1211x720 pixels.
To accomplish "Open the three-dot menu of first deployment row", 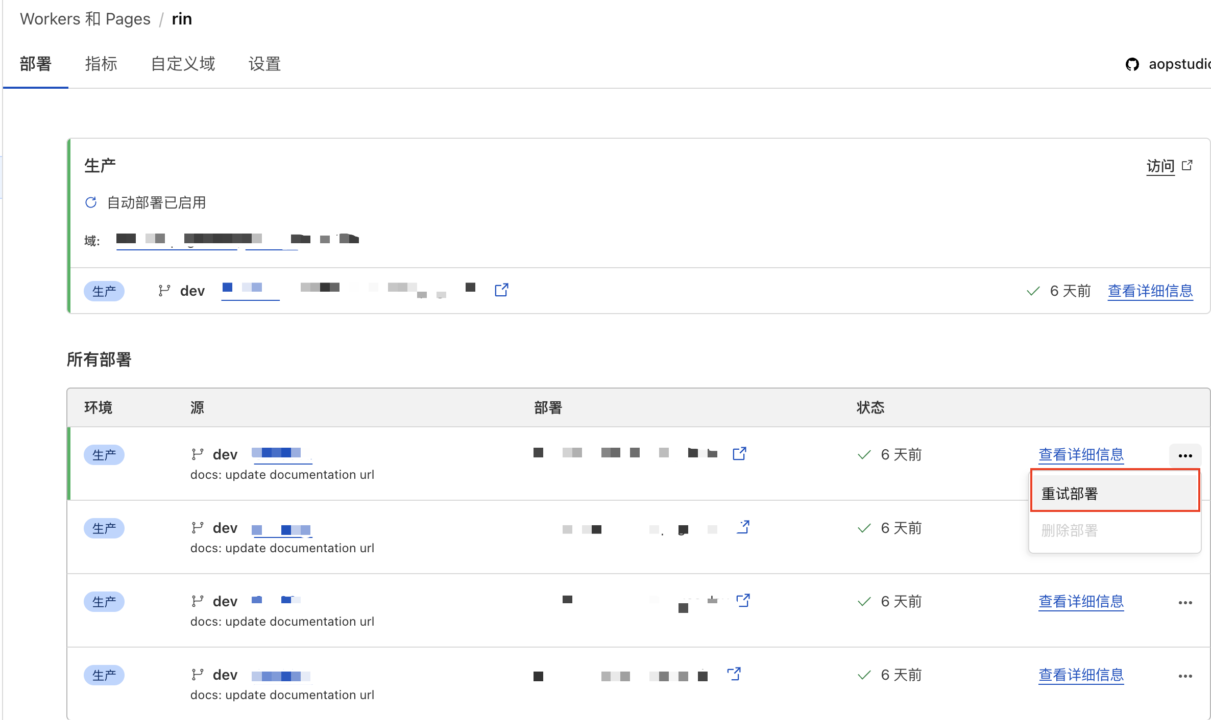I will pyautogui.click(x=1185, y=455).
